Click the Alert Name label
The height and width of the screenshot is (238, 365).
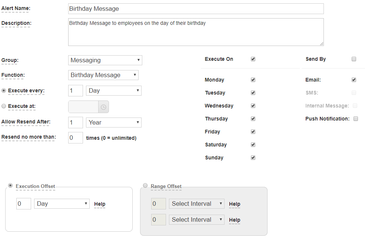click(16, 9)
